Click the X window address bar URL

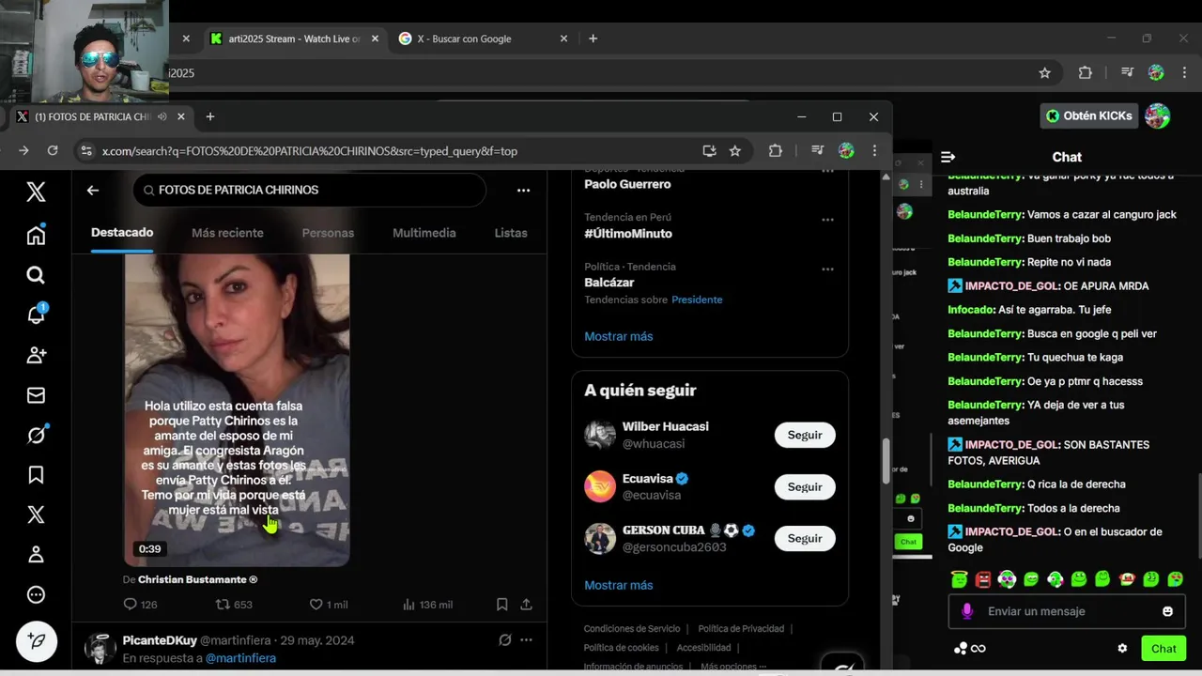click(x=310, y=151)
